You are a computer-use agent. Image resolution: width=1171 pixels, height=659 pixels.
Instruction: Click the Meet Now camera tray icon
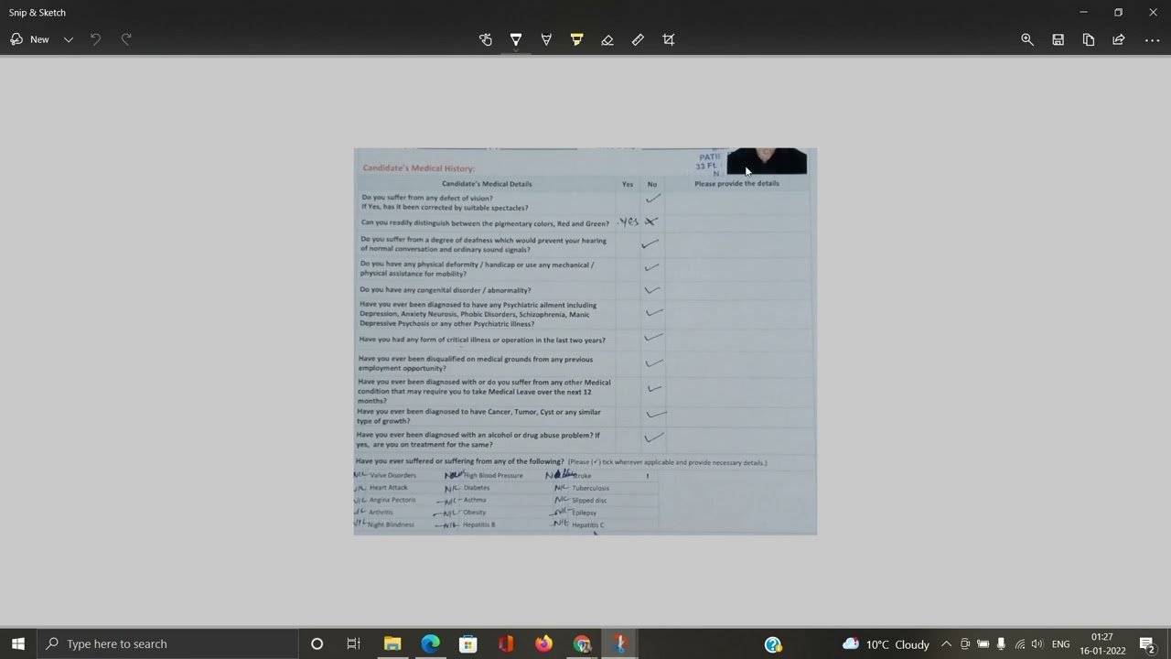click(965, 644)
